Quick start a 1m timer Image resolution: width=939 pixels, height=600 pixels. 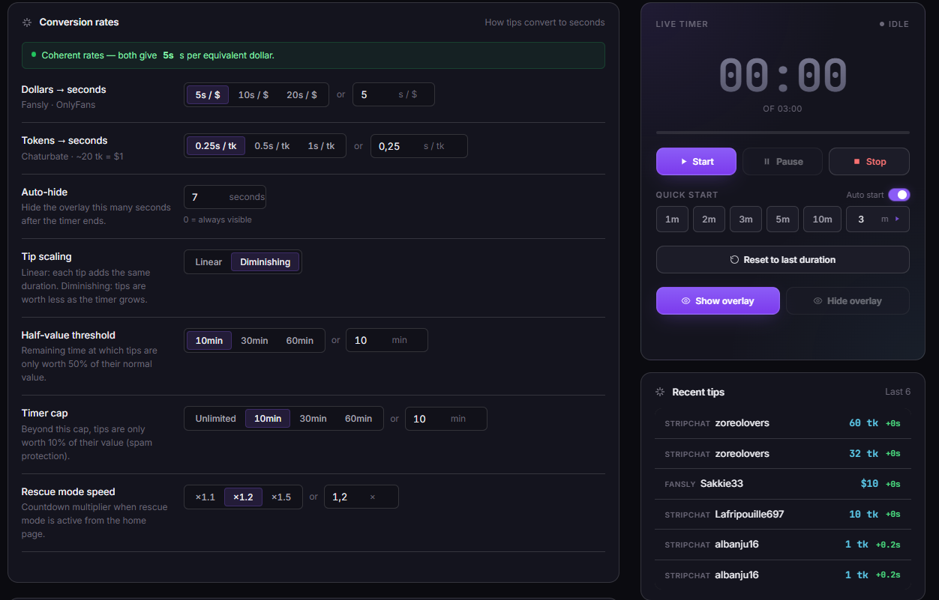tap(672, 219)
